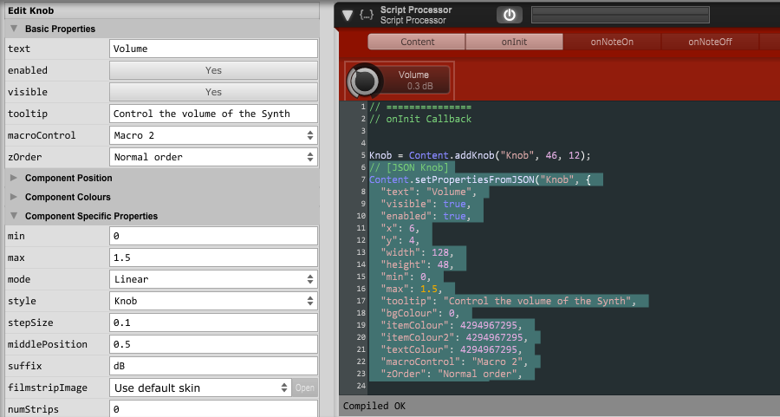Click the "tooltip" JSON code line
Image resolution: width=780 pixels, height=417 pixels.
coord(508,301)
